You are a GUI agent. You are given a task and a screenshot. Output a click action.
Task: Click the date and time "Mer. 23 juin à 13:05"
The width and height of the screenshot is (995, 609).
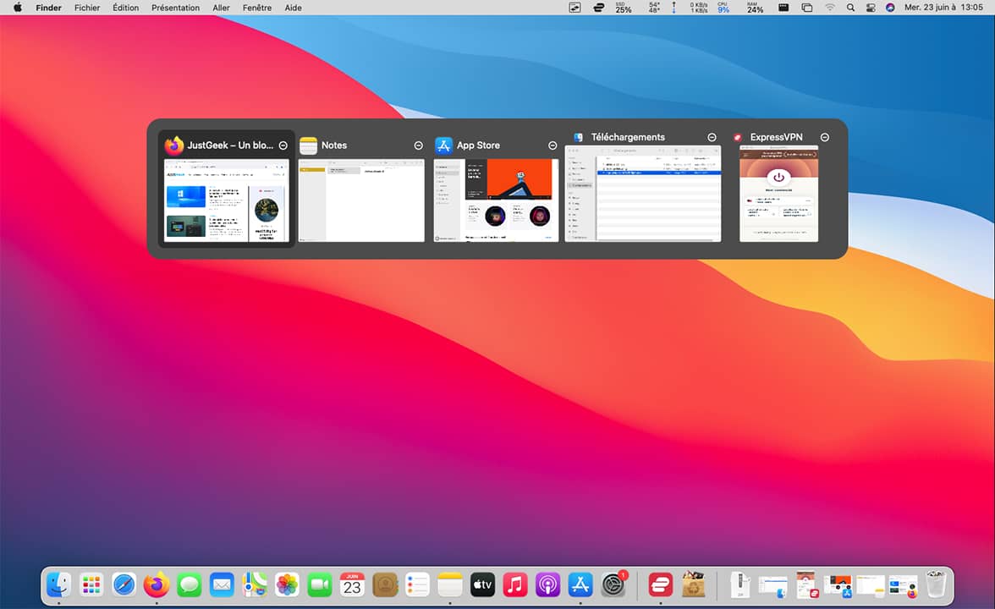[943, 8]
